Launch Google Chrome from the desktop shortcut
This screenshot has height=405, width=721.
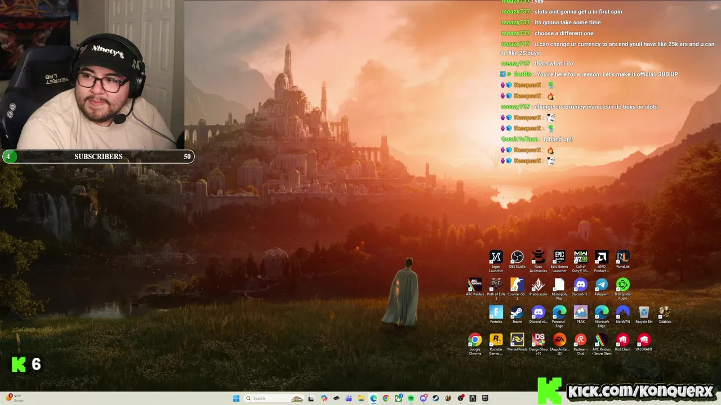475,344
